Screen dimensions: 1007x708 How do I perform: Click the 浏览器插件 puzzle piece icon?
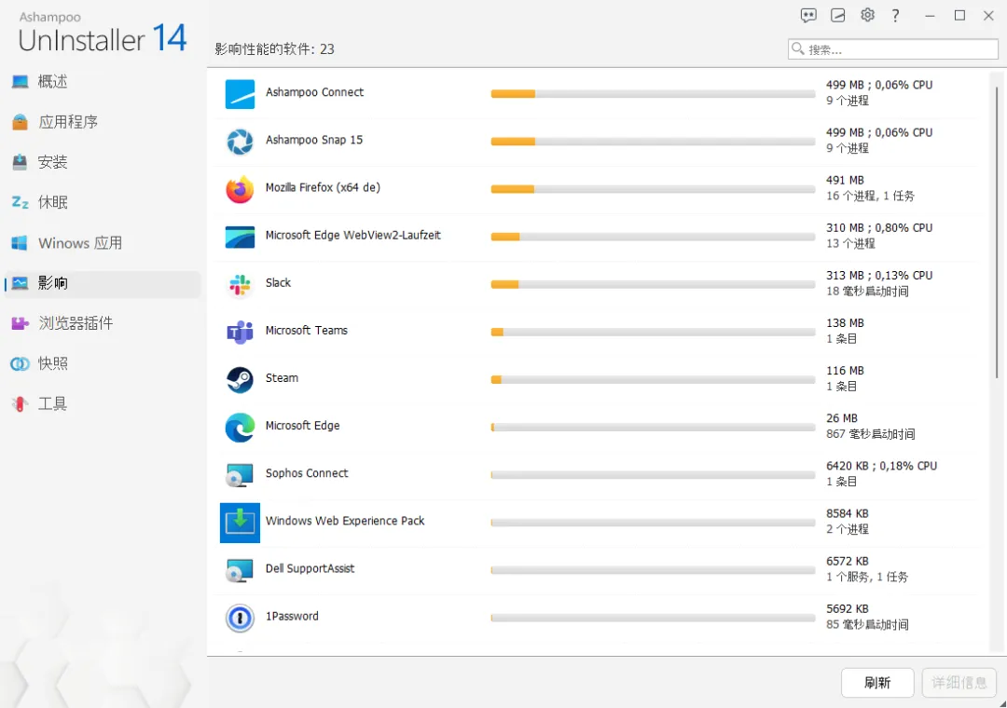tap(20, 323)
